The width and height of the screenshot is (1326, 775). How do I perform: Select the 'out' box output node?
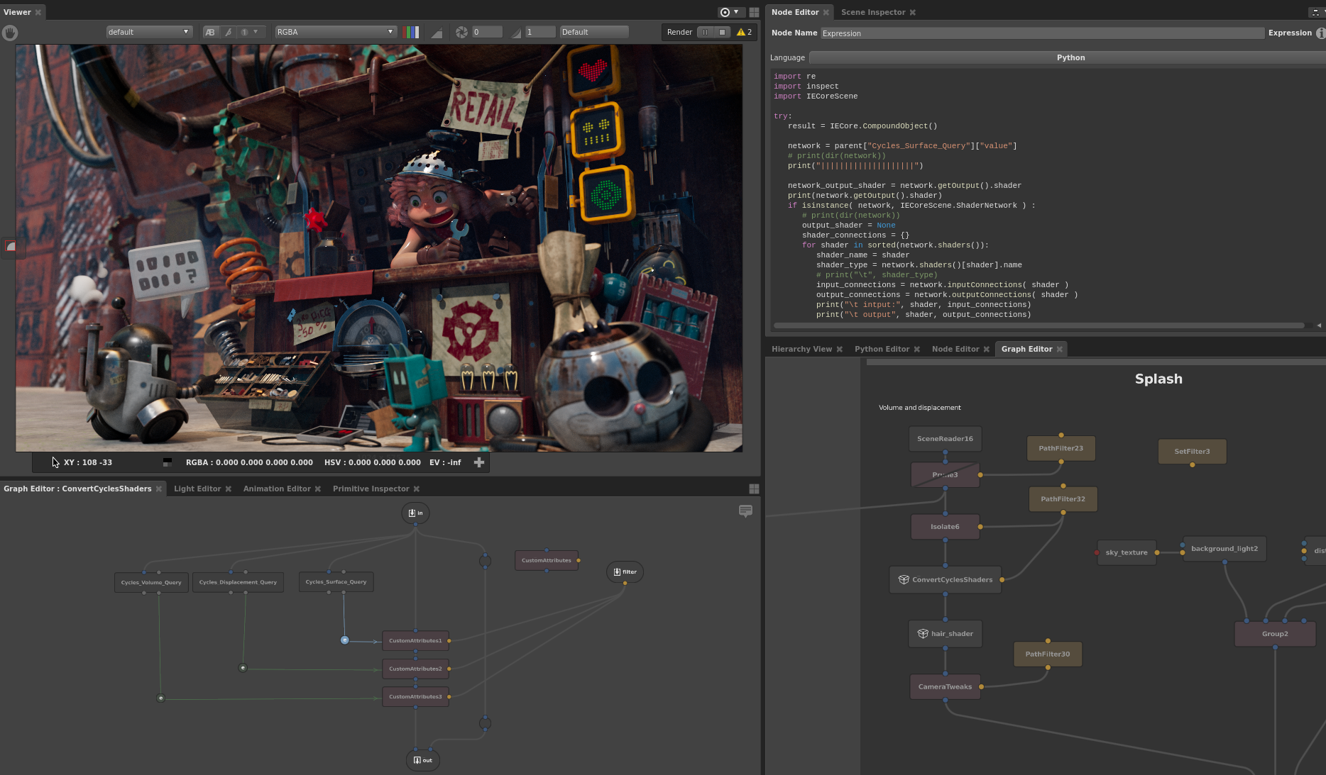(422, 760)
